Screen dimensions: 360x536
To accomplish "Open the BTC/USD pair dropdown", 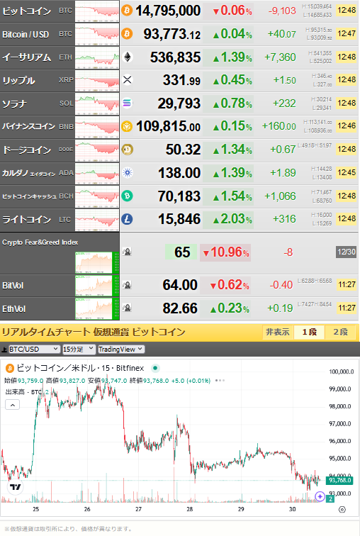I will pos(34,349).
